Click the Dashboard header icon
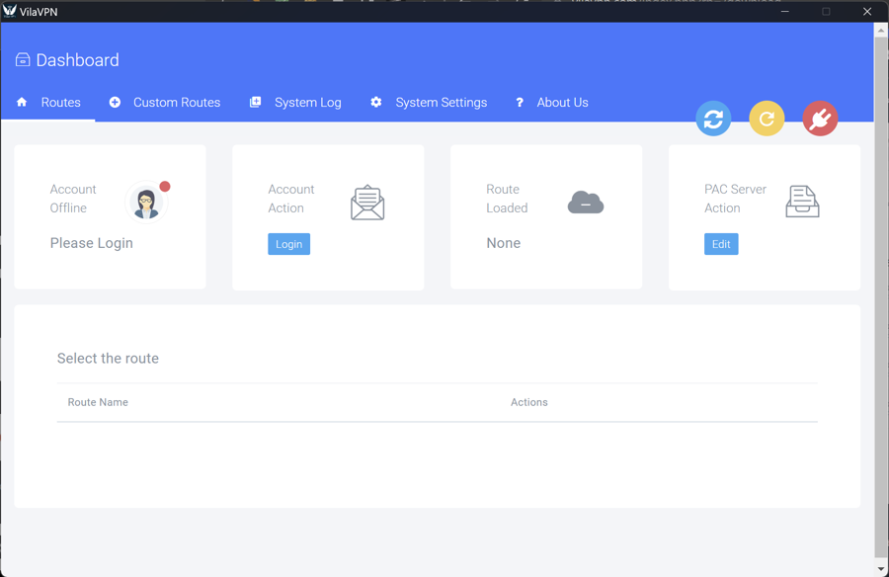 point(23,60)
